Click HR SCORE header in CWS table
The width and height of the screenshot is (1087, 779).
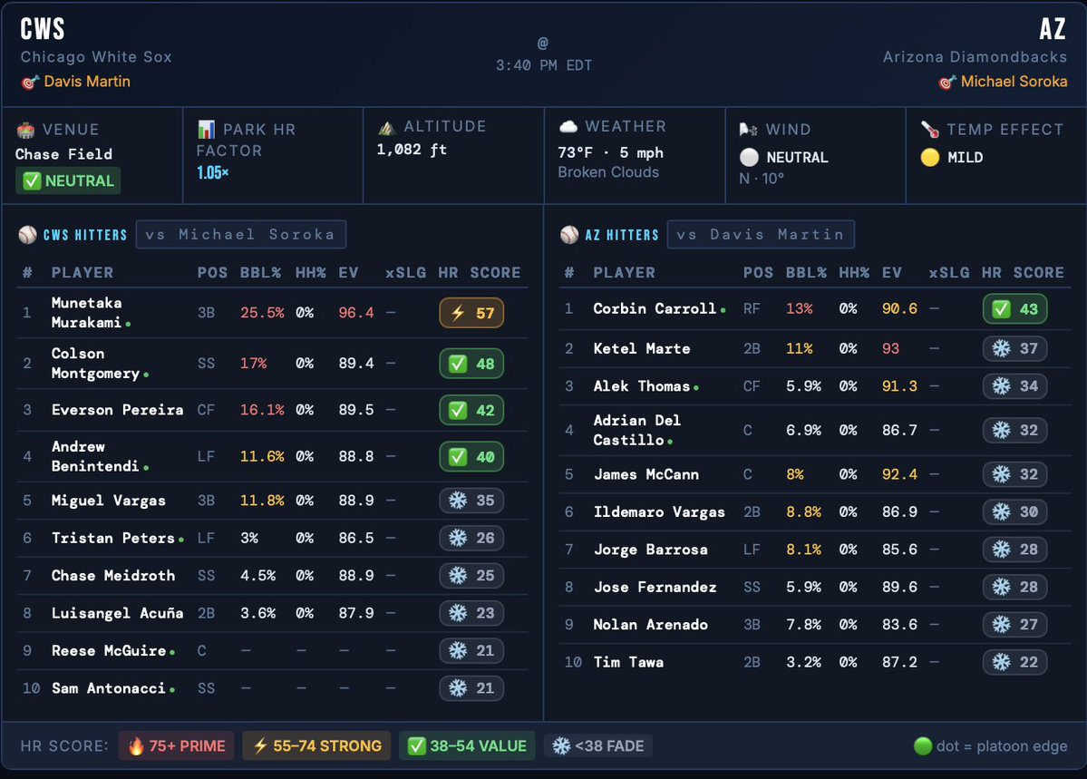479,273
